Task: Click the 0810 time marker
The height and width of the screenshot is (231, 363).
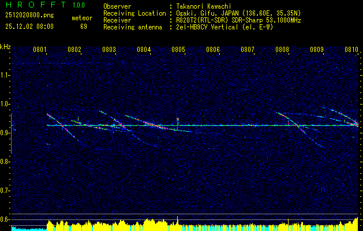Action: pos(351,50)
